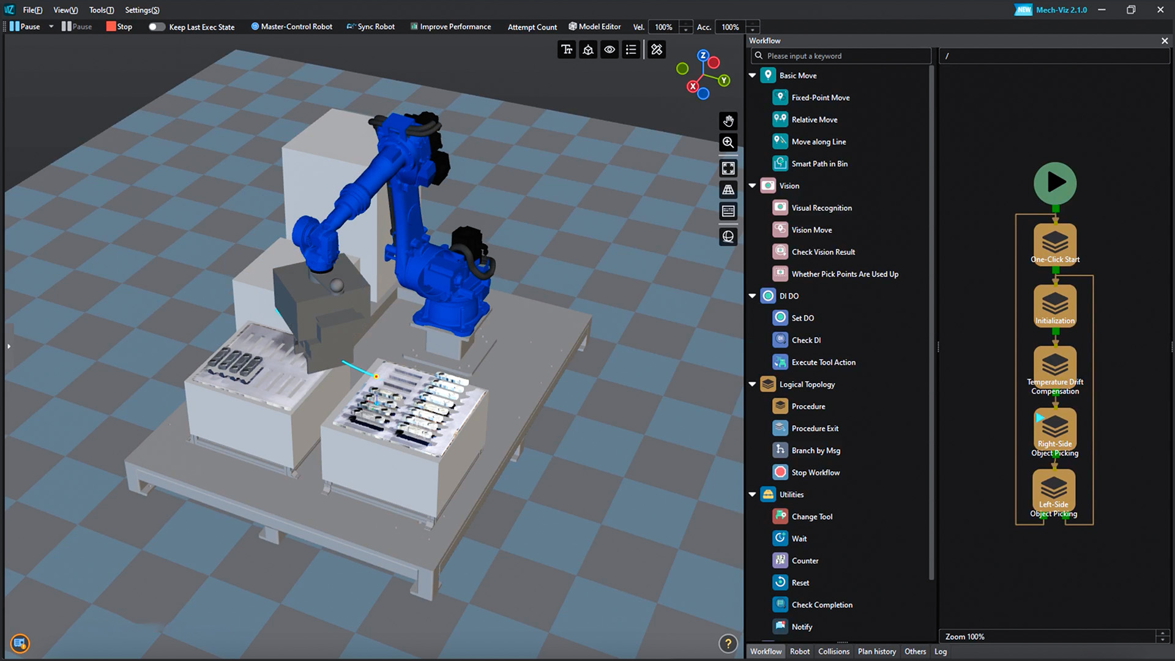Expand the Pause button dropdown arrow
1175x661 pixels.
(x=51, y=26)
